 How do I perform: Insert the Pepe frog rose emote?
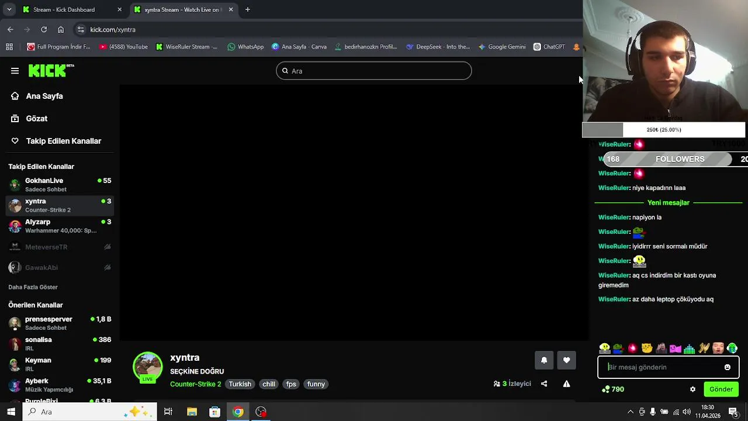(x=618, y=348)
